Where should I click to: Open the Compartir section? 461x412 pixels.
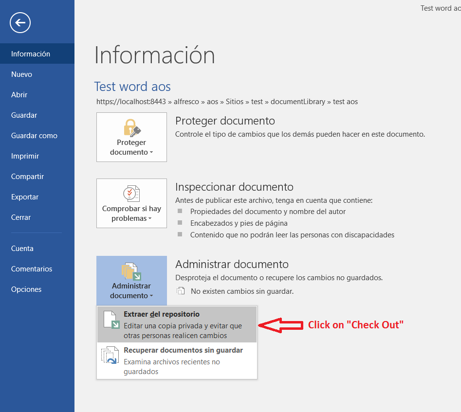click(27, 177)
